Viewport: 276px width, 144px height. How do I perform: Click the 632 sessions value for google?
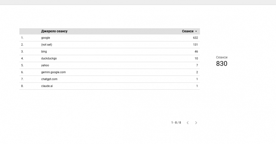(195, 38)
